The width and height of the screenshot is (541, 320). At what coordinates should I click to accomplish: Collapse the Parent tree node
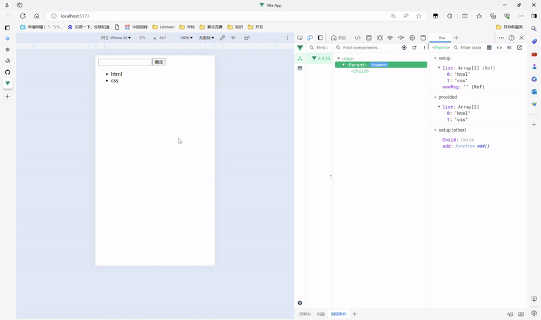344,65
